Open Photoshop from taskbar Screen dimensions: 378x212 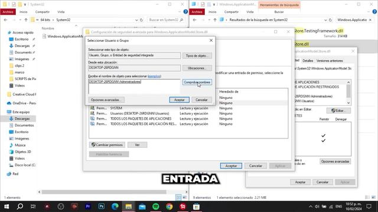coord(102,207)
